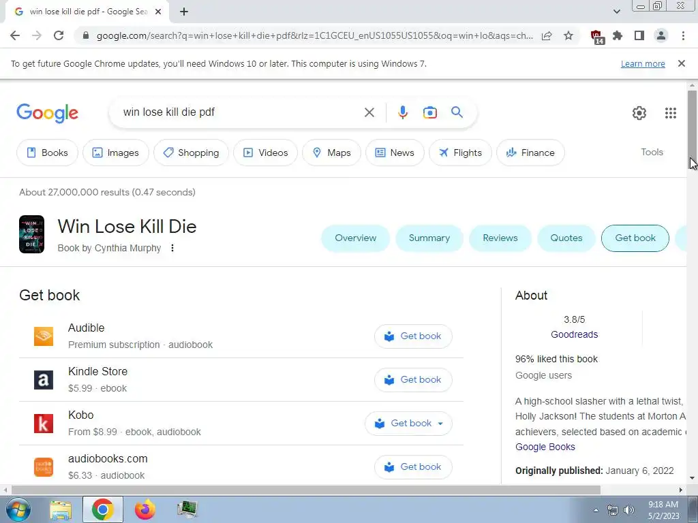The width and height of the screenshot is (698, 523).
Task: Click the forward navigation arrow
Action: (37, 35)
